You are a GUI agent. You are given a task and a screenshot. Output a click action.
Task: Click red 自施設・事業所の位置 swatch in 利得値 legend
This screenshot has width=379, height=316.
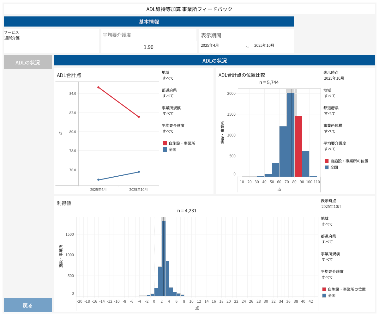point(324,289)
